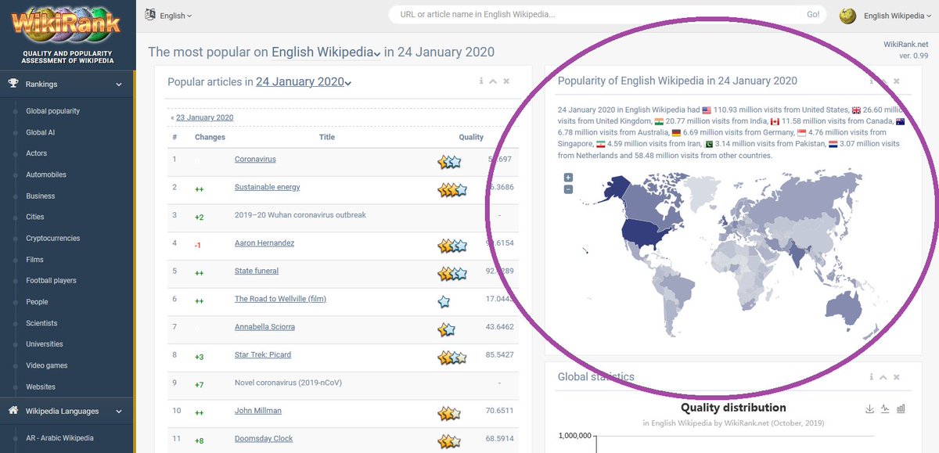
Task: Click the Netherlands flag icon
Action: coord(833,144)
